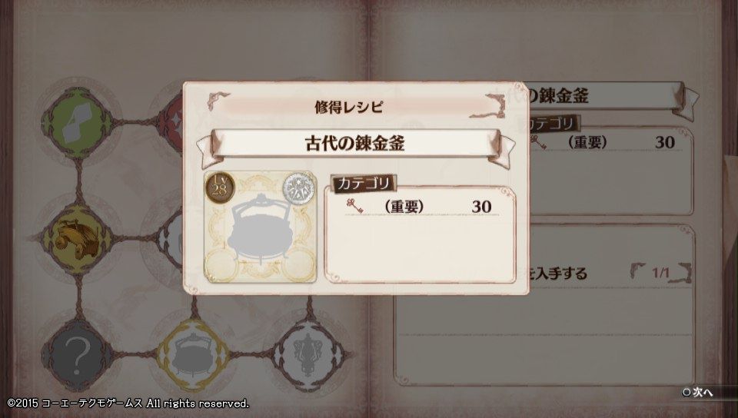
Task: Select the yellow cauldron recipe node
Action: point(193,355)
